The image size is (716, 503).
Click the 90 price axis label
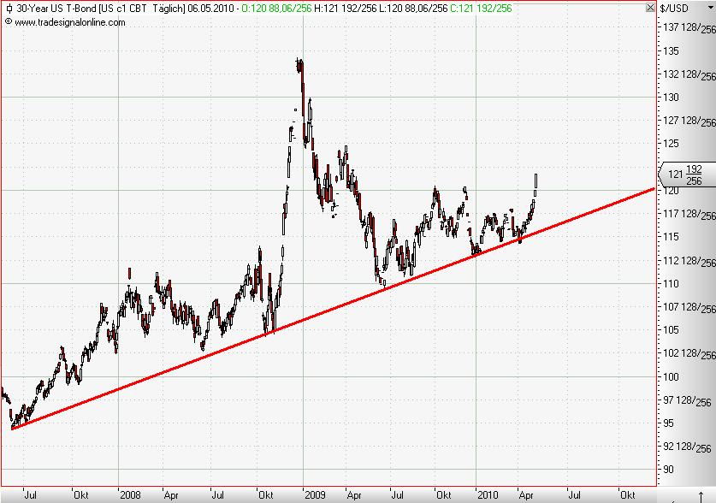[x=668, y=470]
